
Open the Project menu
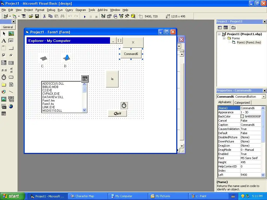[x=28, y=10]
